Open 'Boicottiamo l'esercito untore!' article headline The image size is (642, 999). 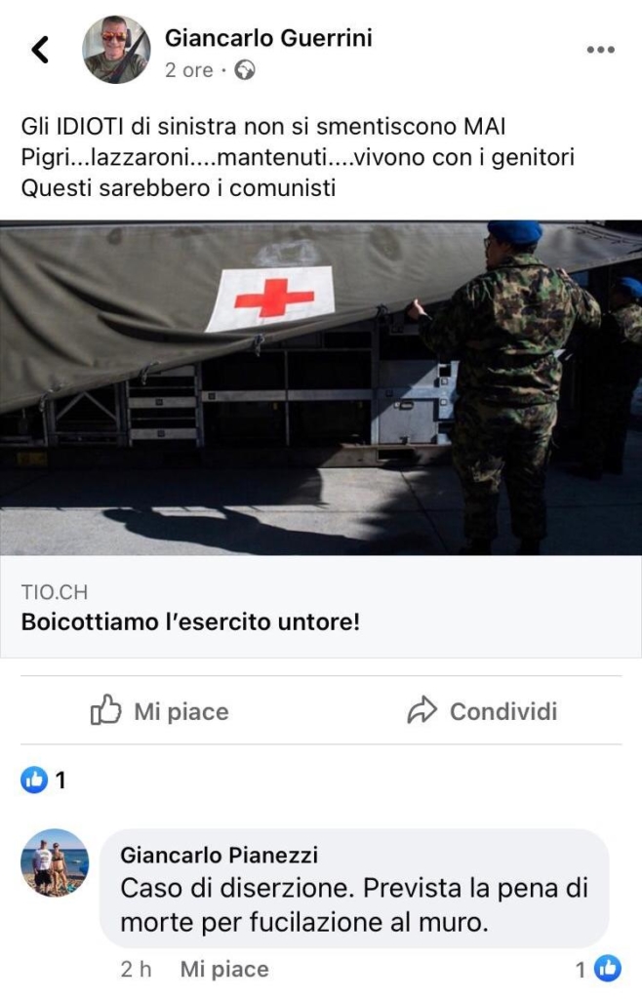(x=190, y=621)
